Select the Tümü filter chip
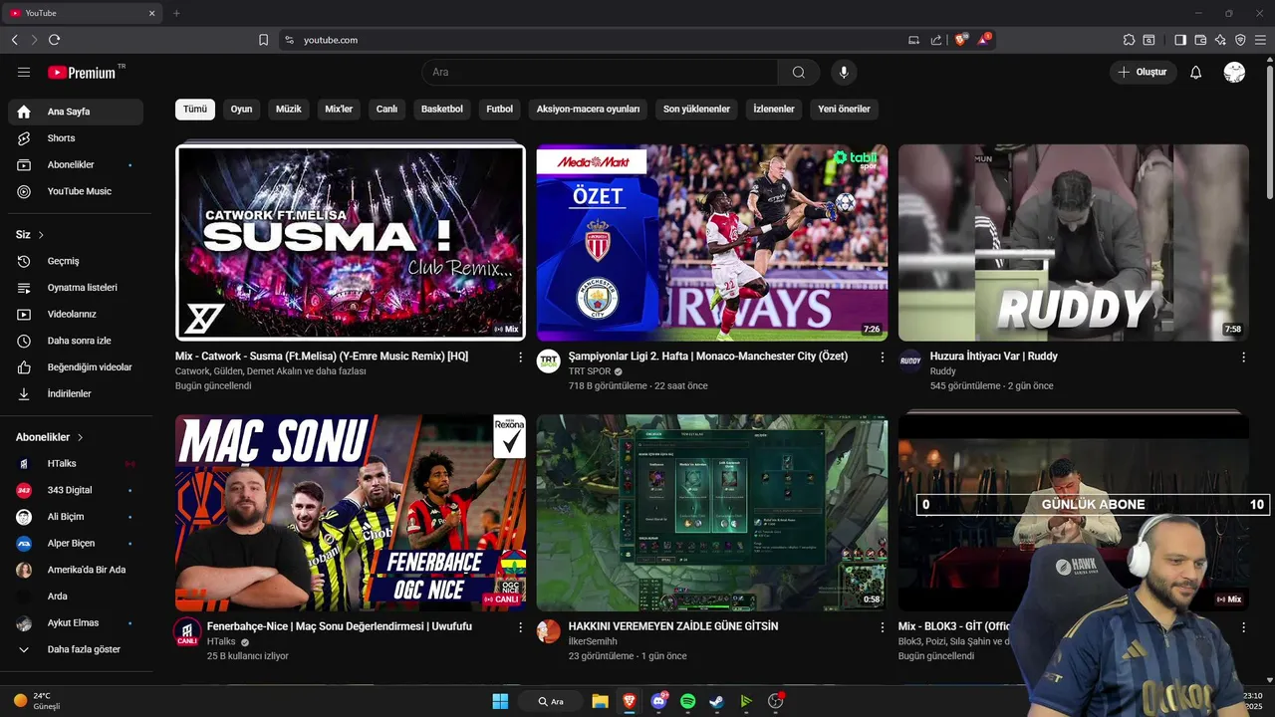1275x717 pixels. 195,110
